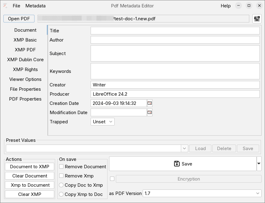
Task: Click into the Title text field
Action: (175, 31)
